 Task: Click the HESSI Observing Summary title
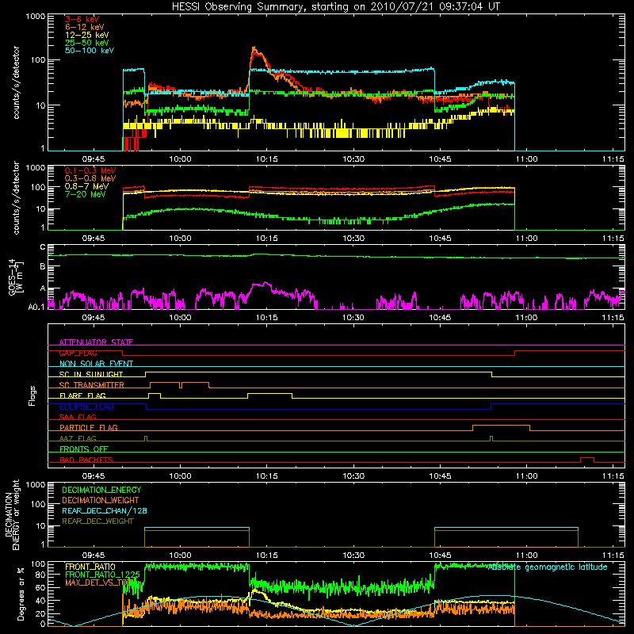tap(335, 6)
